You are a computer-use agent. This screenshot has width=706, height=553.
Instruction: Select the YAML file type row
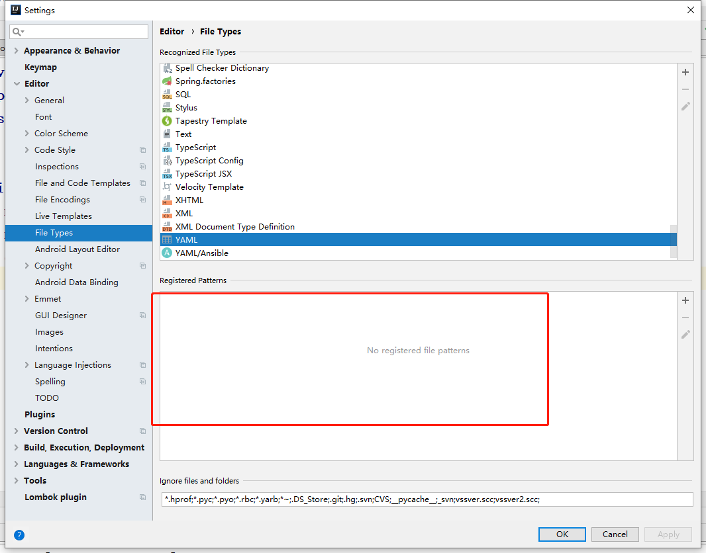coord(419,239)
